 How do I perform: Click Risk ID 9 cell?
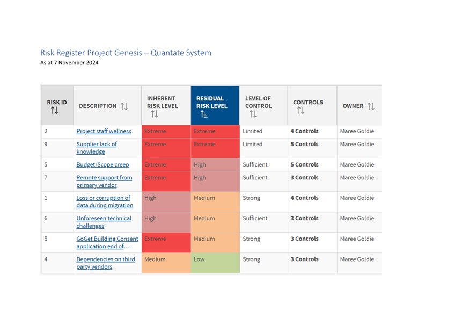pyautogui.click(x=57, y=148)
